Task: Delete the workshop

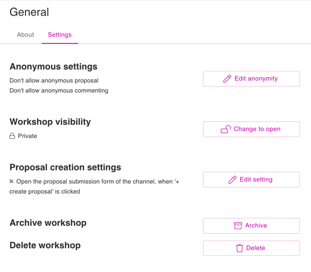Action: 251,248
